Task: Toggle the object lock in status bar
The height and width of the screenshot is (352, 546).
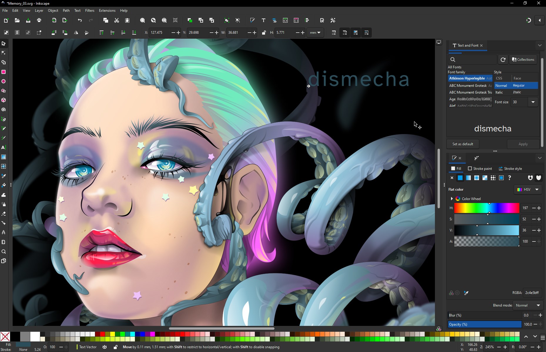Action: [115, 347]
